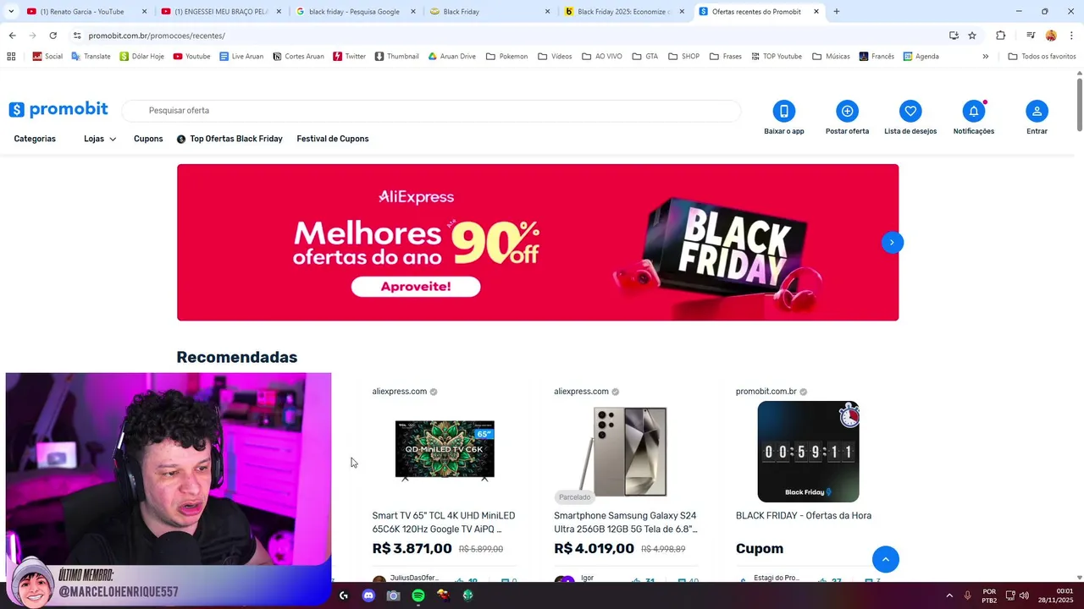Click the blue back-to-top arrow button
The height and width of the screenshot is (609, 1084).
pyautogui.click(x=886, y=559)
